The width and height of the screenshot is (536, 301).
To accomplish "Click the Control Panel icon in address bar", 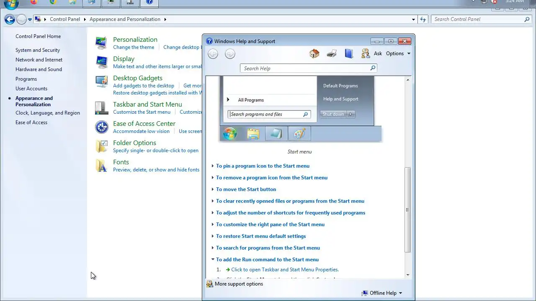I will (38, 19).
